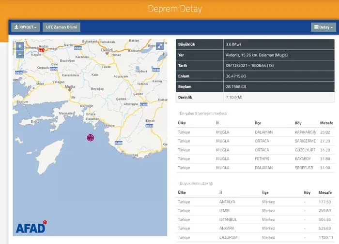Click İlçe header in big cities table
The width and height of the screenshot is (339, 244).
265,193
